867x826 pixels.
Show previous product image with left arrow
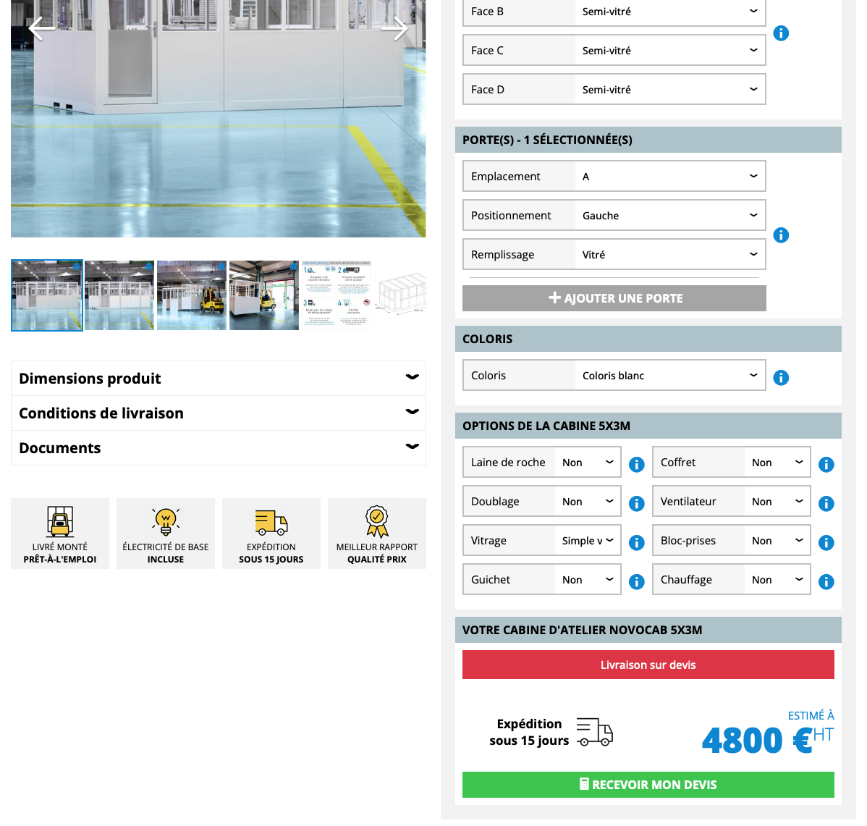tap(41, 28)
